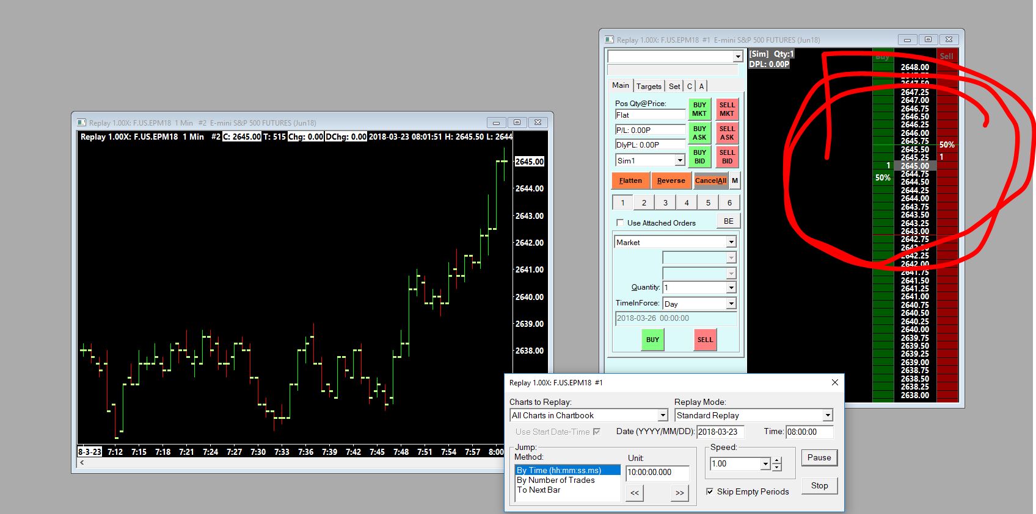Pause the replay
Screen dimensions: 1036x514
(819, 458)
